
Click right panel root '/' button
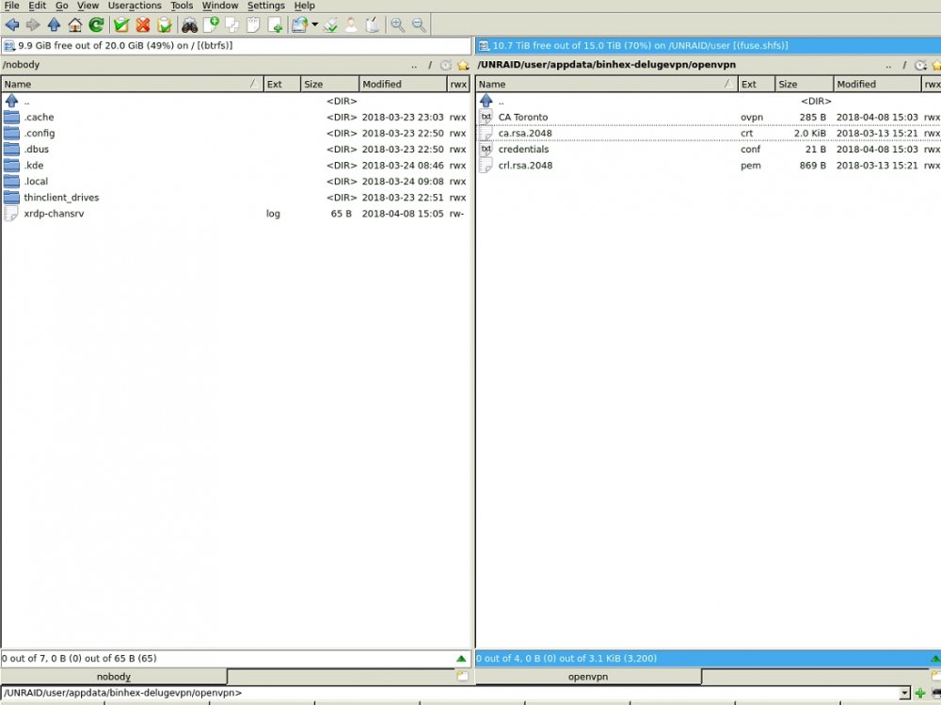point(904,65)
